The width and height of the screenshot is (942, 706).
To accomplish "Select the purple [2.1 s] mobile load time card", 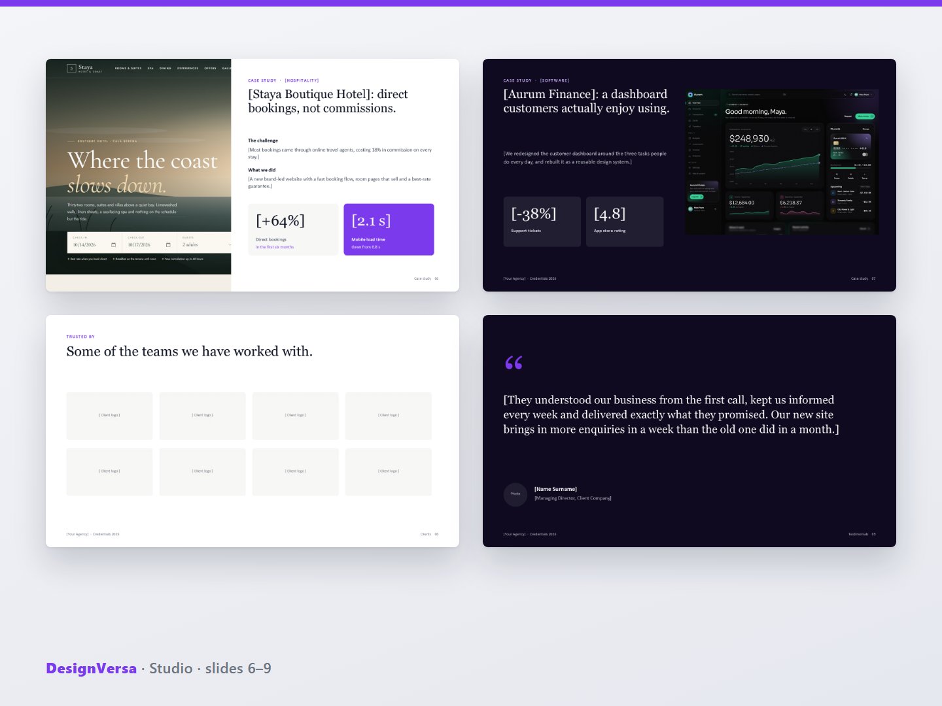I will (389, 229).
